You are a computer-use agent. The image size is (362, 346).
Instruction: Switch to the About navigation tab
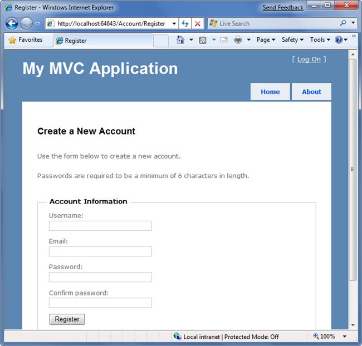[x=311, y=92]
